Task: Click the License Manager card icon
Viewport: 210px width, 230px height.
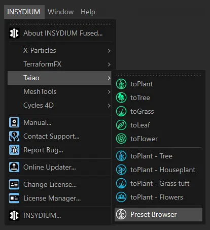Action: 14,198
